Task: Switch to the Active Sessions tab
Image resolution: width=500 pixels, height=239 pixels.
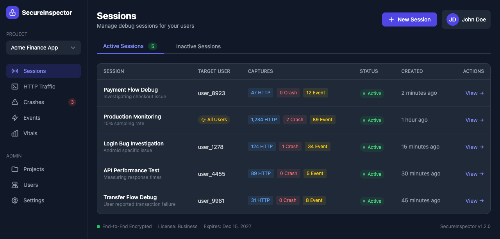Action: (x=130, y=46)
